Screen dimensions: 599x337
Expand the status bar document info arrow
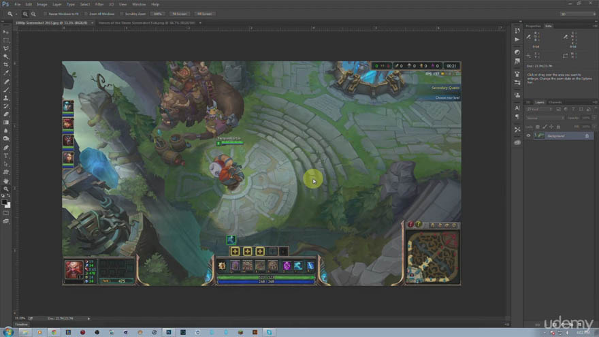88,319
